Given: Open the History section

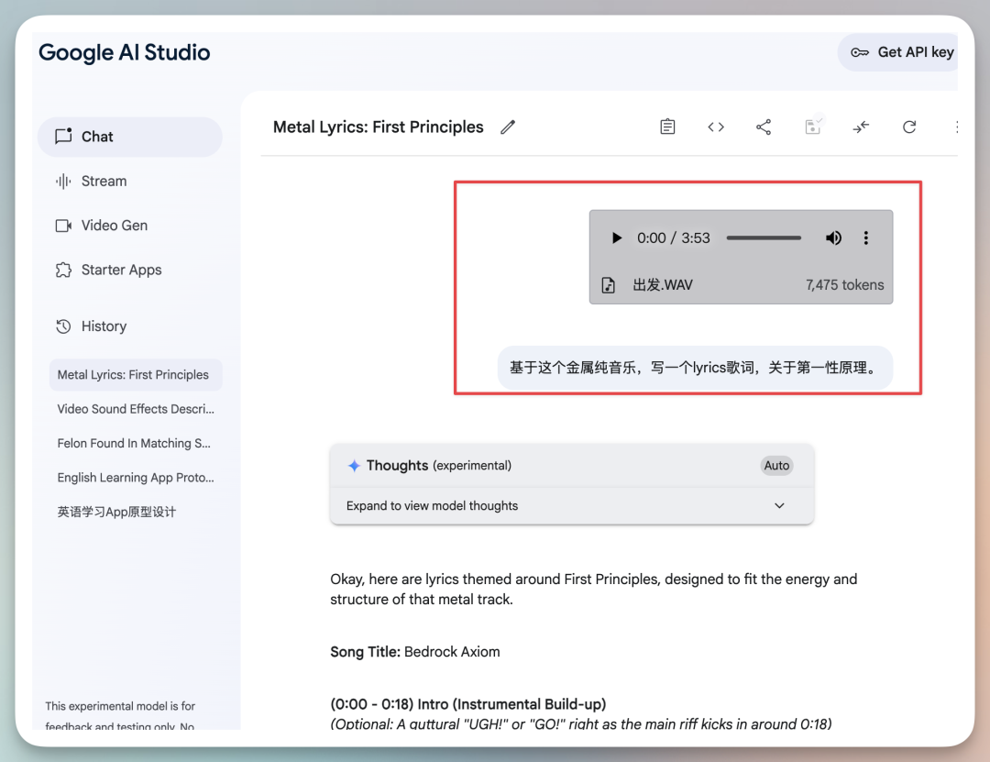Looking at the screenshot, I should pyautogui.click(x=129, y=326).
